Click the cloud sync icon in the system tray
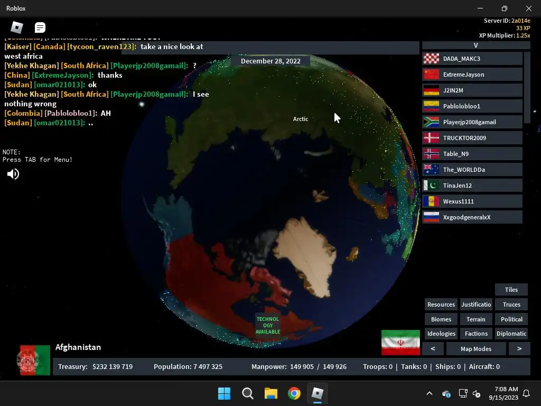 pyautogui.click(x=446, y=393)
